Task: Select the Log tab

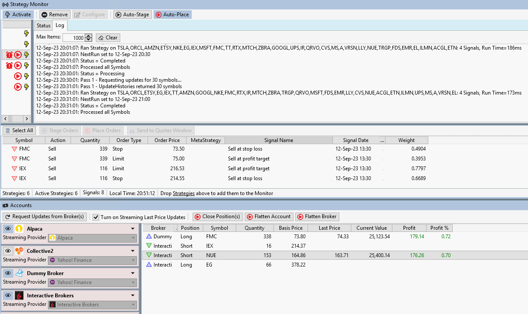Action: click(x=60, y=26)
